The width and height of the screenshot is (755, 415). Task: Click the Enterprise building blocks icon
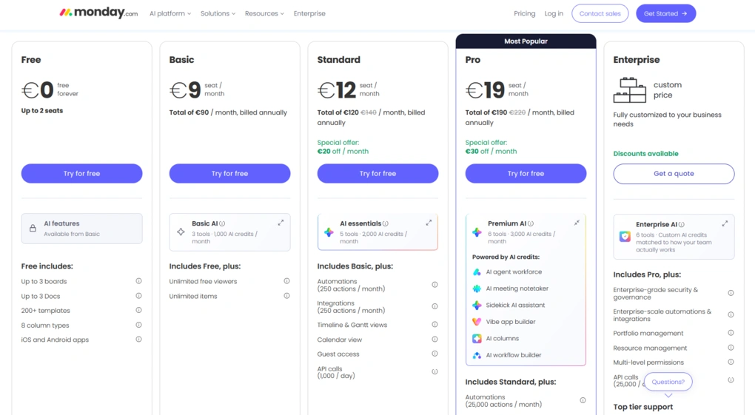click(x=630, y=90)
